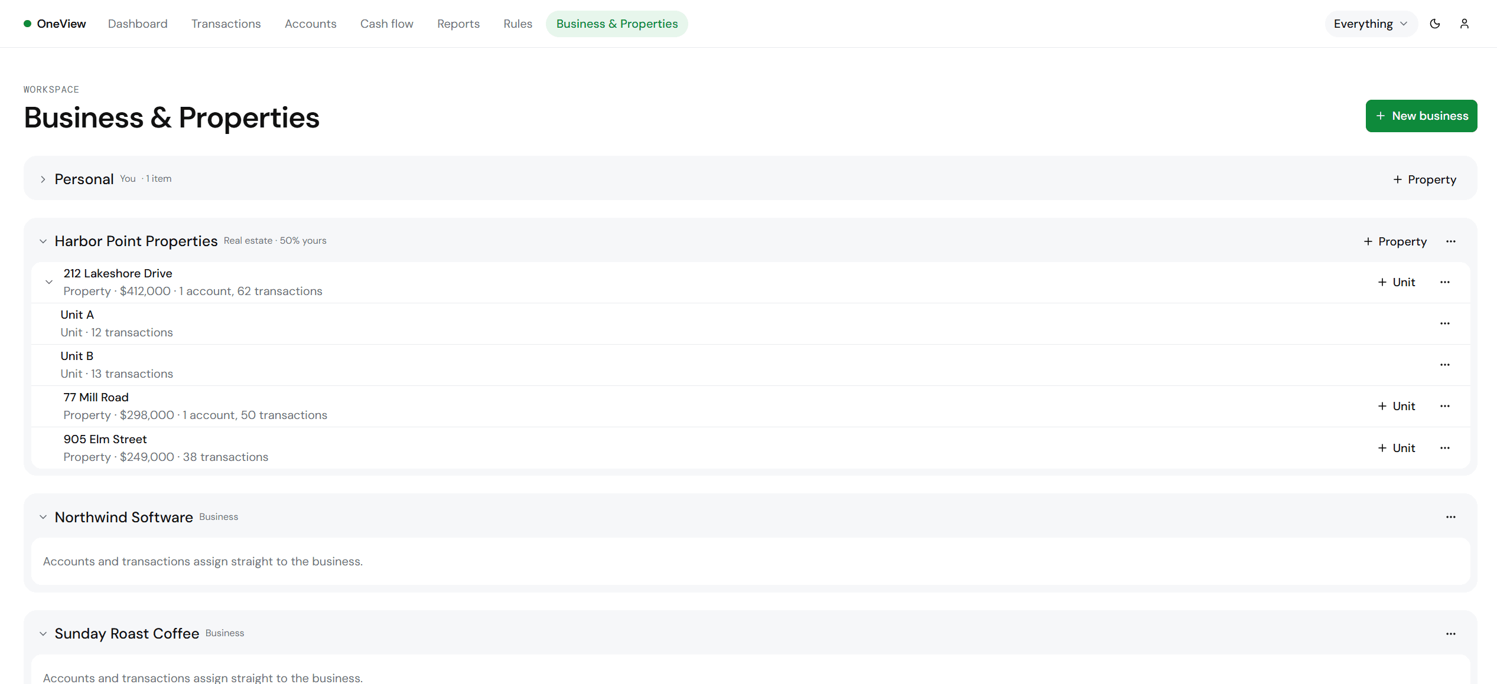The height and width of the screenshot is (684, 1497).
Task: Click the OneView logo
Action: coord(55,24)
